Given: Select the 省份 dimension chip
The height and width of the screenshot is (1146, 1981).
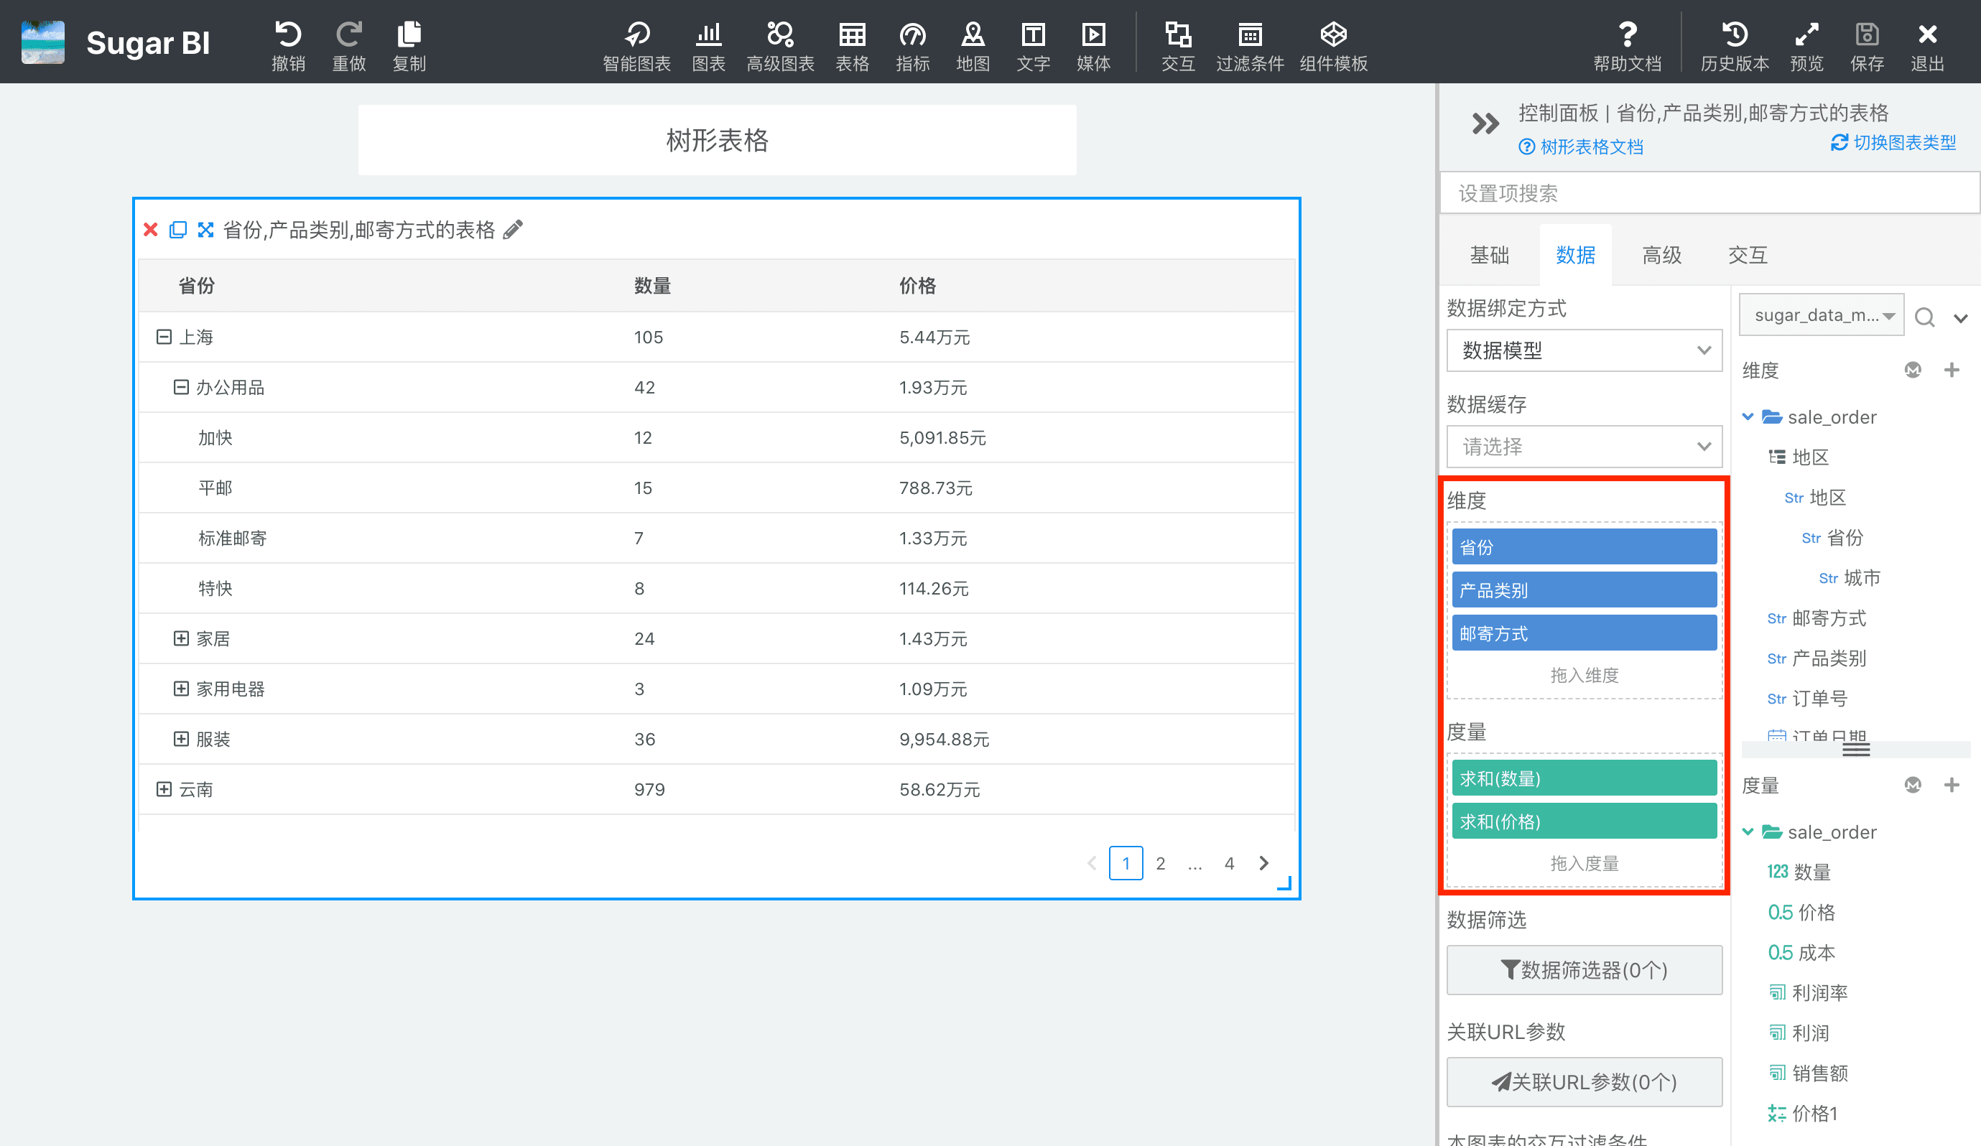Looking at the screenshot, I should (x=1584, y=547).
